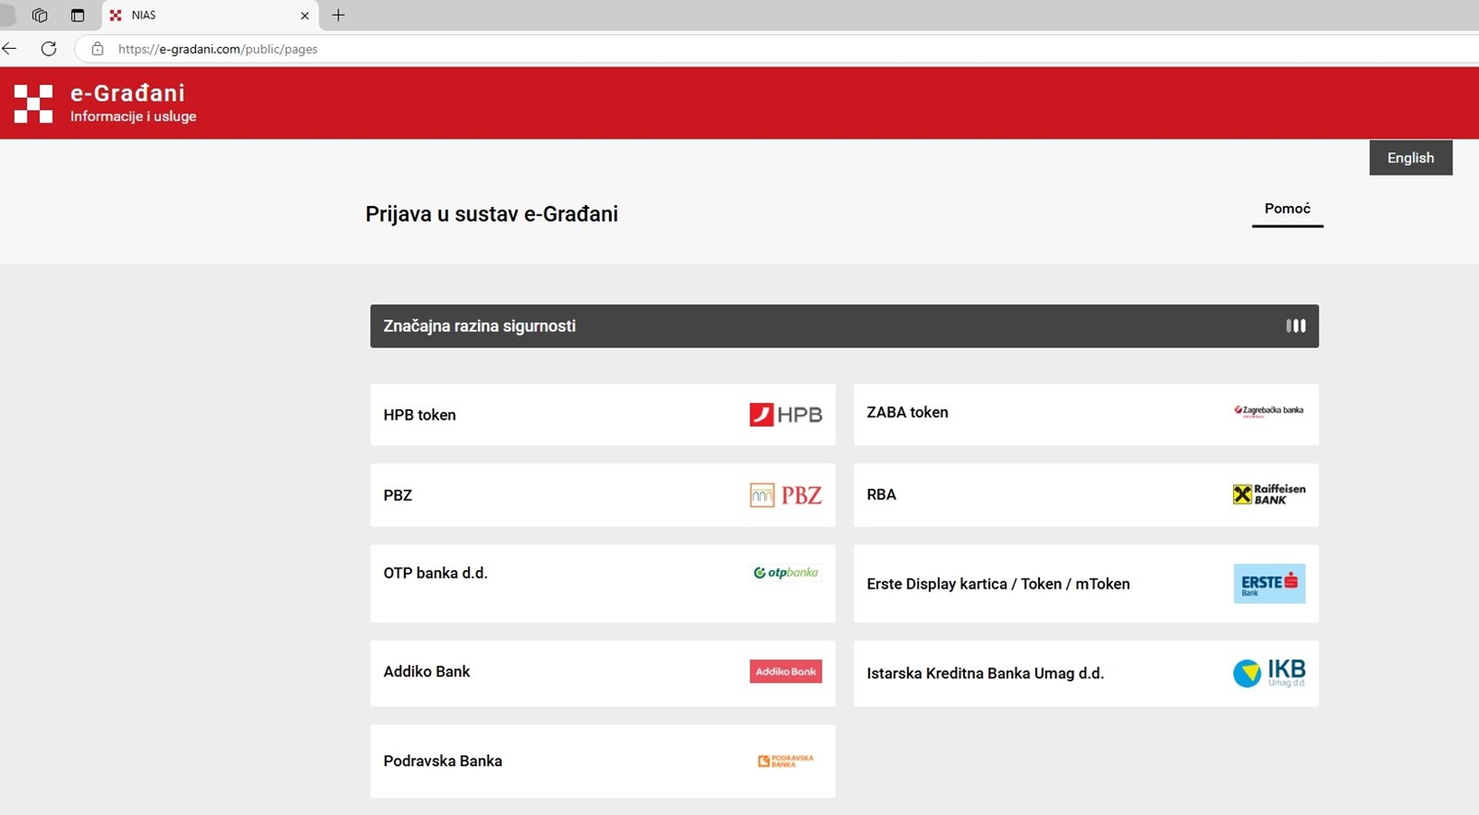The height and width of the screenshot is (815, 1479).
Task: Click the browser address bar URL
Action: [218, 49]
